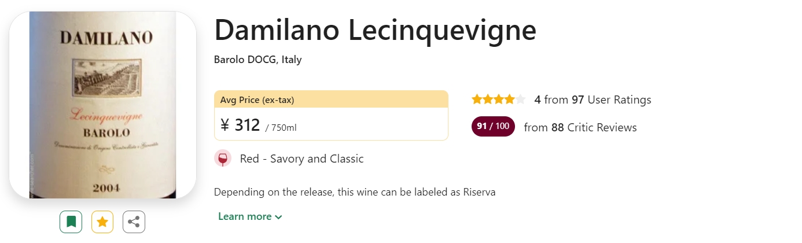Enlarge the Damilano bottle label thumbnail

[102, 105]
